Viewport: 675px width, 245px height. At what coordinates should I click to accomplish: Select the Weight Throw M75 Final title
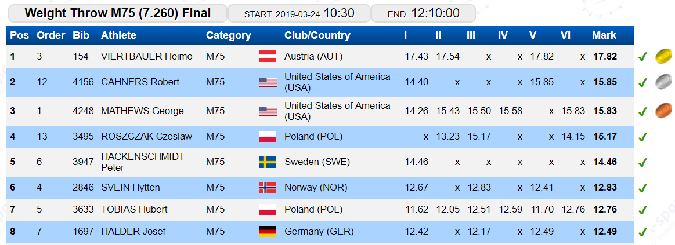[117, 13]
